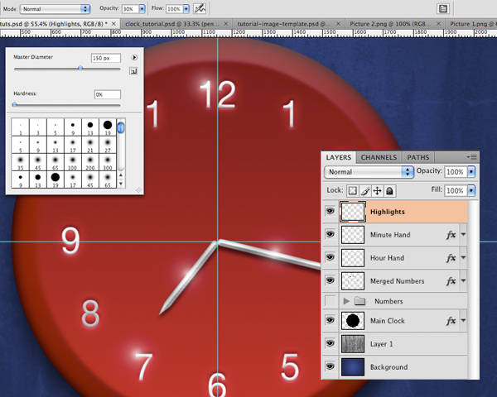Enable airbrush mode in options bar

click(x=199, y=7)
